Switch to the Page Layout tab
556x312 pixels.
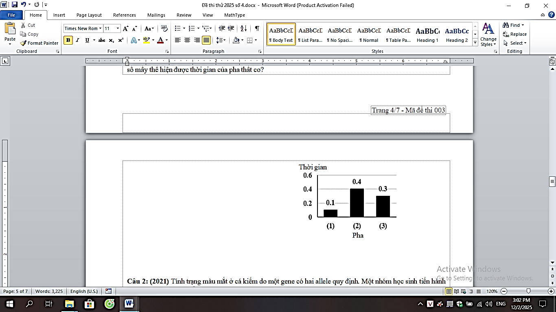pos(89,15)
